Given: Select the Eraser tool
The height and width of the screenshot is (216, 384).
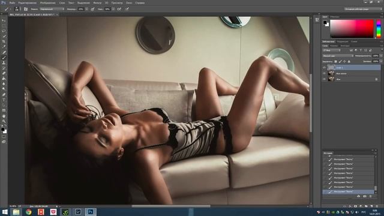Looking at the screenshot, I should point(4,73).
